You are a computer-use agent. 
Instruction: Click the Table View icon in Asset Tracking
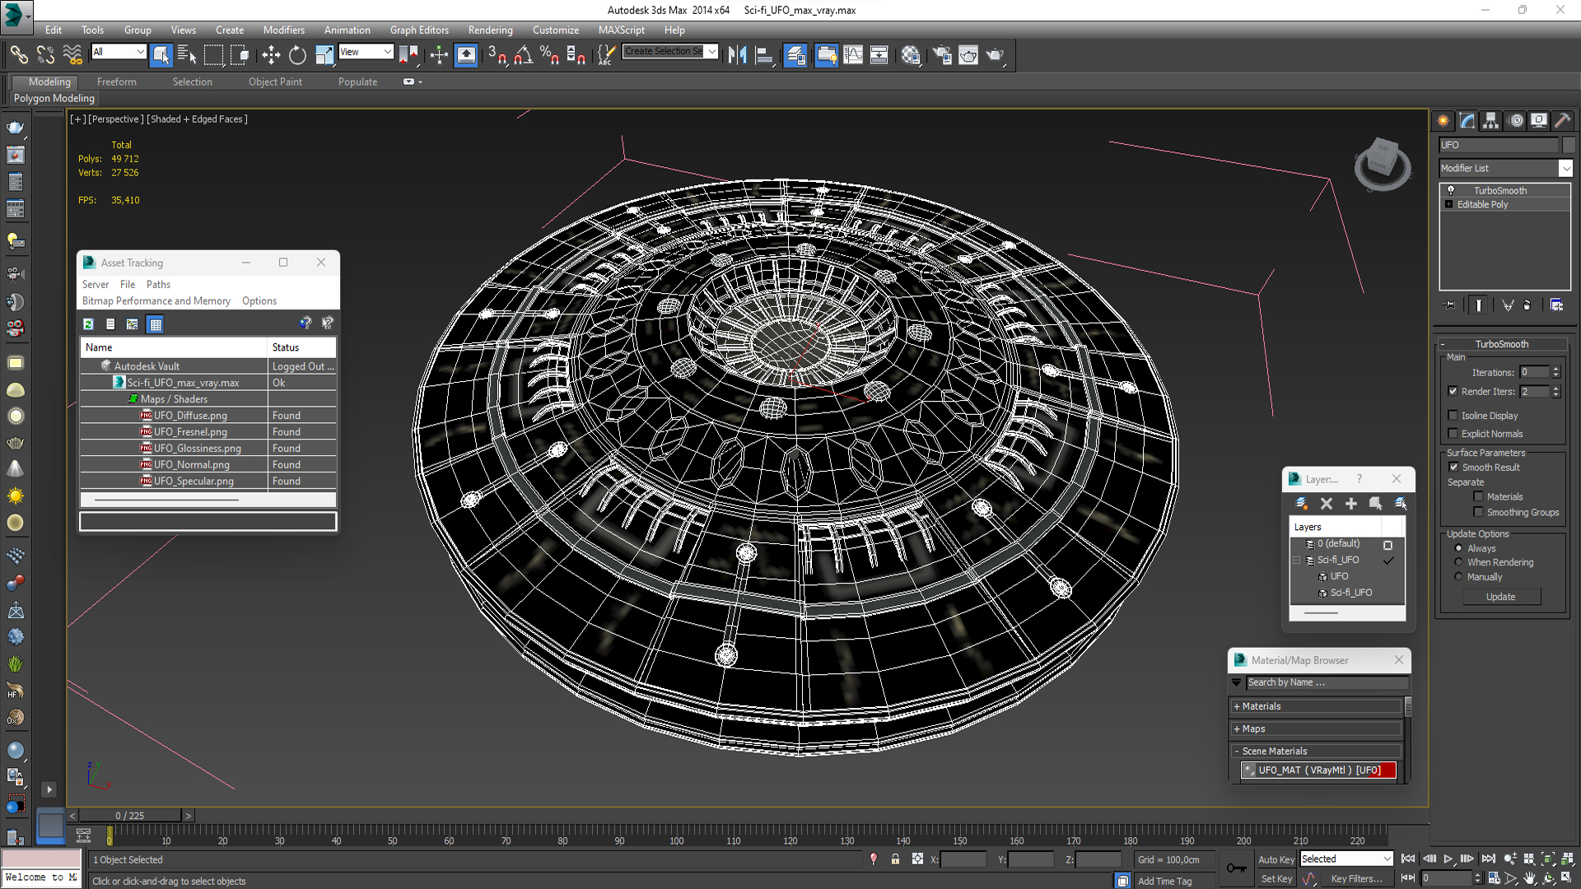(x=155, y=324)
